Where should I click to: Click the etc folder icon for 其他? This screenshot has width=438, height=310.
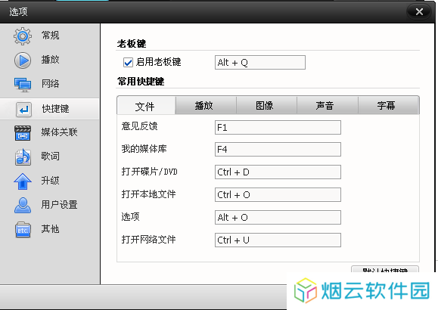tap(23, 230)
